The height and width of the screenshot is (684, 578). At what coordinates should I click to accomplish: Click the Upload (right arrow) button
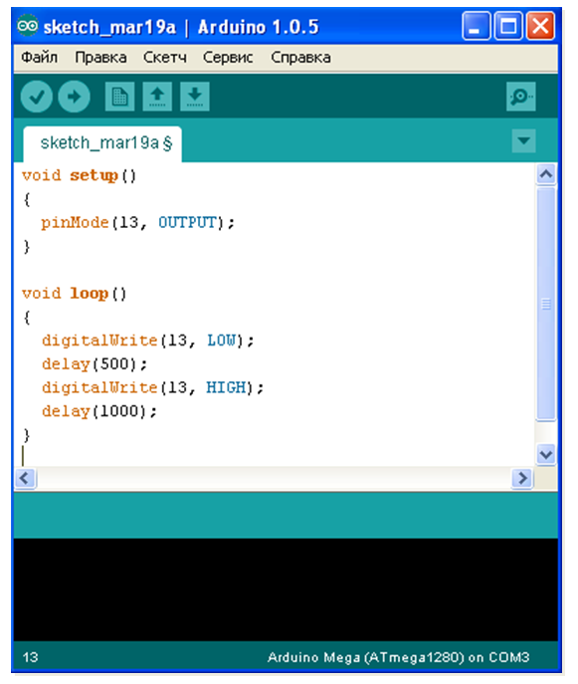pos(74,97)
